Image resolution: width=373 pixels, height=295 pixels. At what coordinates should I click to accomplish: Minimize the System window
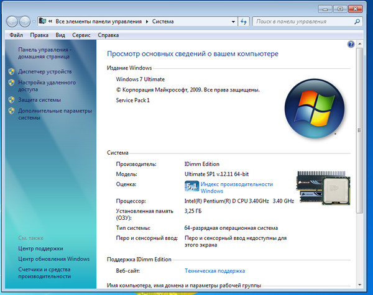tap(325, 9)
